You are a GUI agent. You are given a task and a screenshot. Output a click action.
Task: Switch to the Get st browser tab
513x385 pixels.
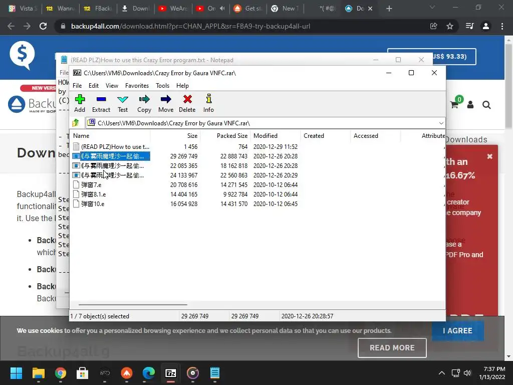point(248,9)
